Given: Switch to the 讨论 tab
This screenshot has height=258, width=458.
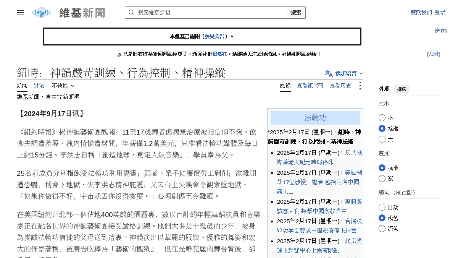Looking at the screenshot, I should click(x=39, y=86).
